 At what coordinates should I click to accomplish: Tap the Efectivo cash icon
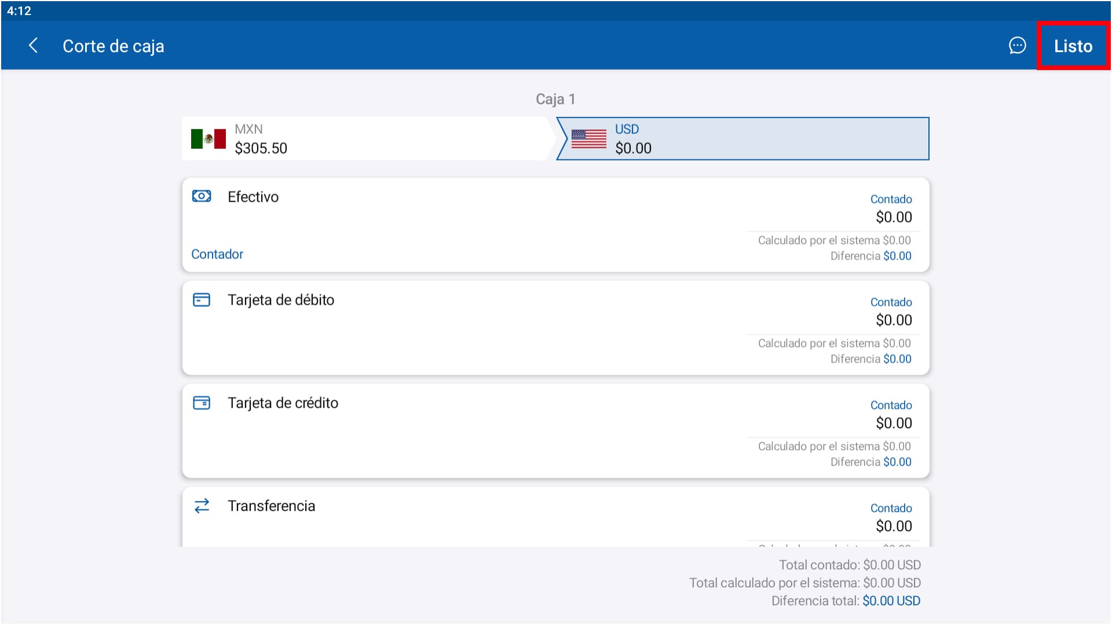[202, 196]
